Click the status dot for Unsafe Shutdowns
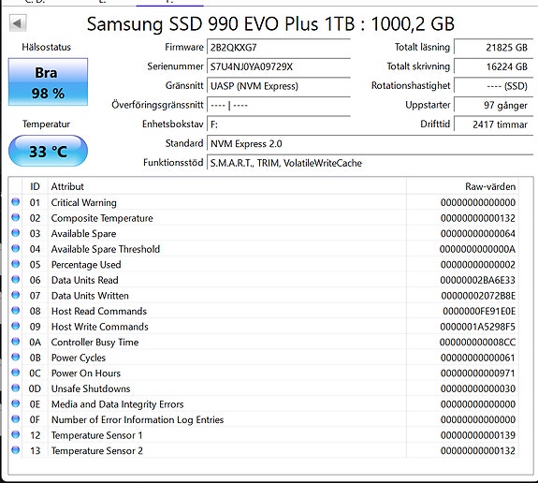538x483 pixels. pyautogui.click(x=16, y=388)
